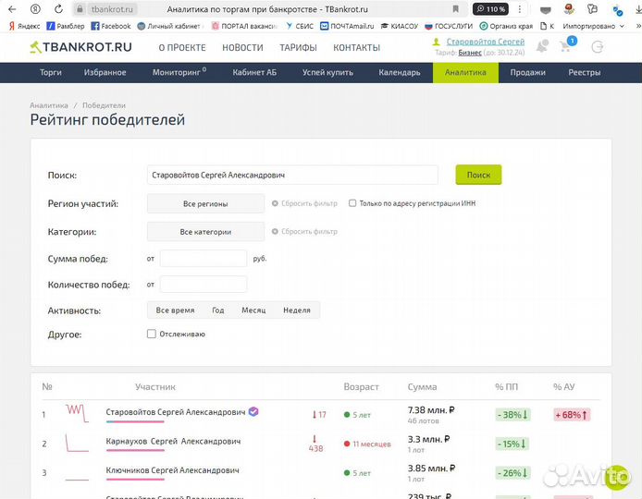Tick the Отслеживаю checkbox

tap(152, 334)
